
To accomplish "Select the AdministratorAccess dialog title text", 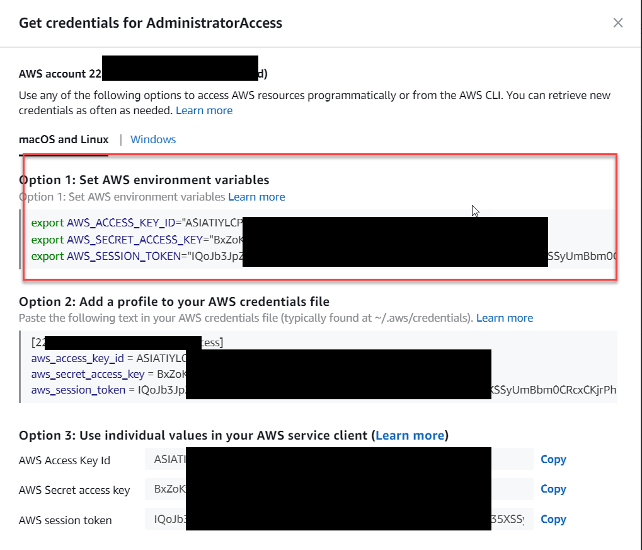I will (x=151, y=23).
